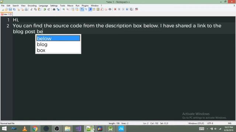Click the Close file toolbar icon
The image size is (236, 132).
[x=18, y=9]
